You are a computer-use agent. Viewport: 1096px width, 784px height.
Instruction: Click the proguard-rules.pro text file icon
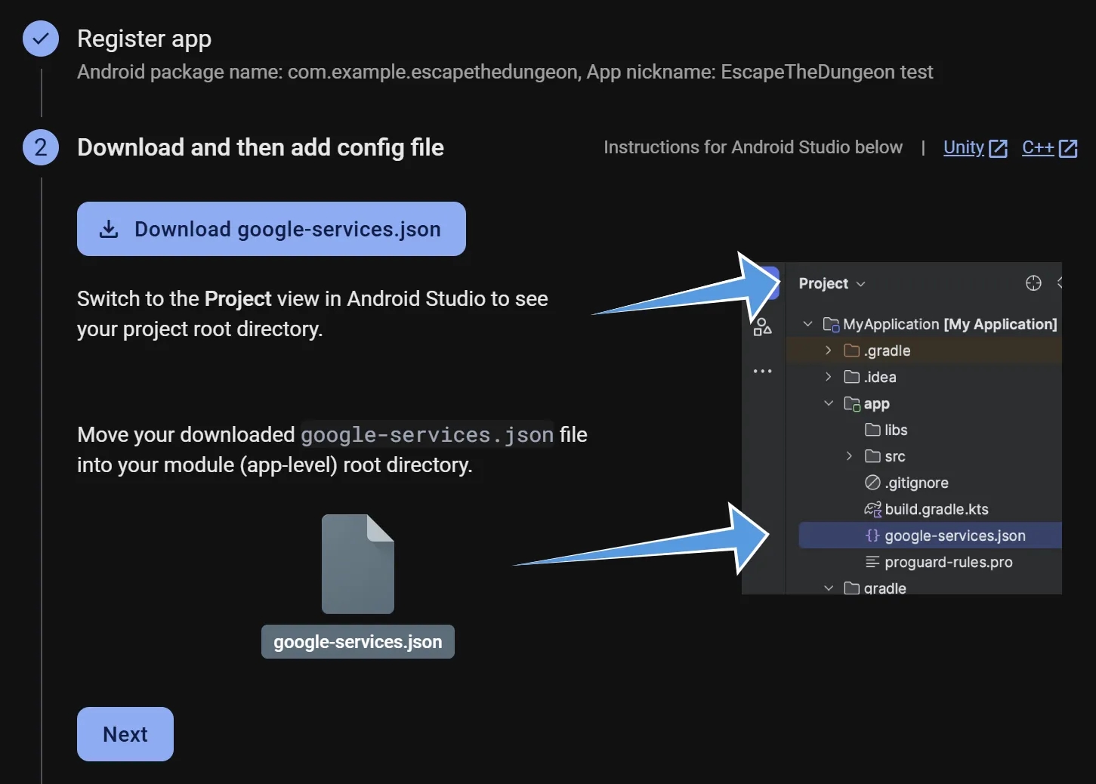pyautogui.click(x=872, y=562)
